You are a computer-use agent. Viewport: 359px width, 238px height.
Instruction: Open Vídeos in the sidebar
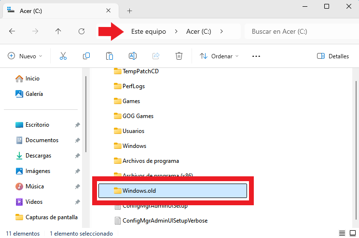pyautogui.click(x=29, y=202)
